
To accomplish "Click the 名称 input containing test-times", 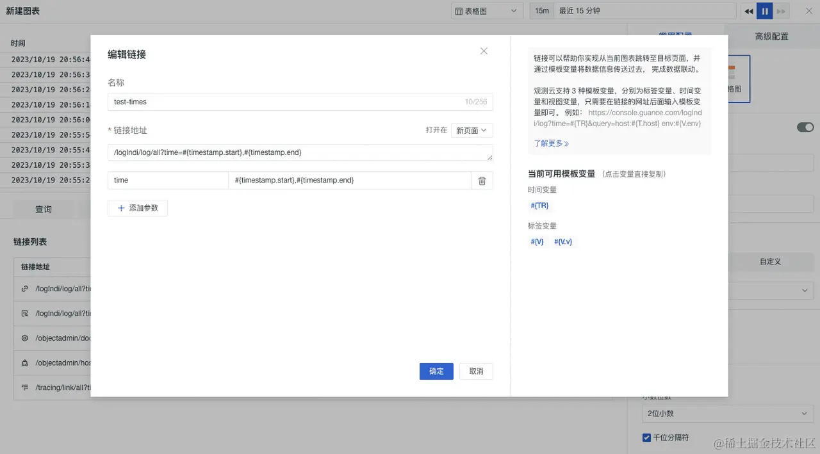I will (x=300, y=102).
